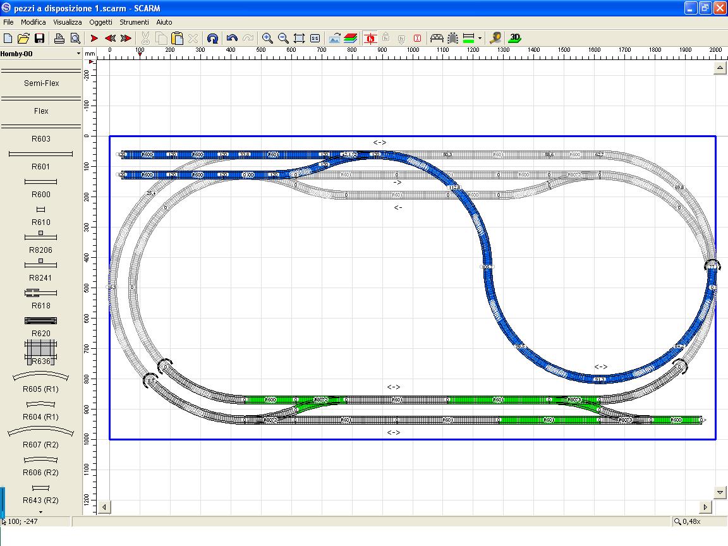The width and height of the screenshot is (728, 546).
Task: Zoom out with the magnifier minus icon
Action: point(283,38)
